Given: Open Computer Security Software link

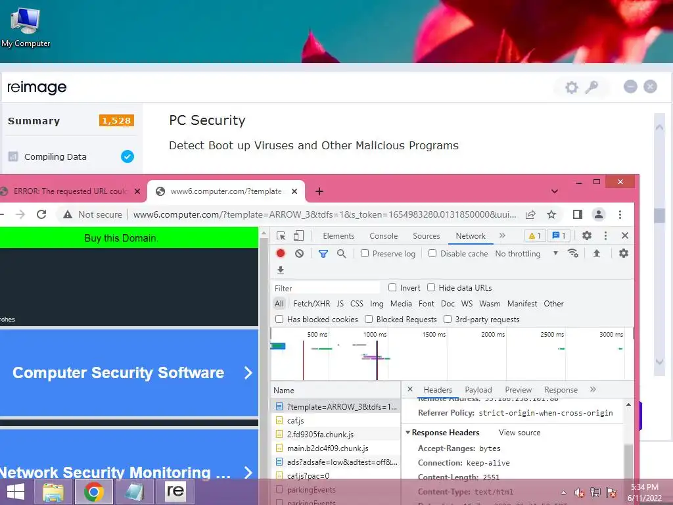Looking at the screenshot, I should pos(129,373).
